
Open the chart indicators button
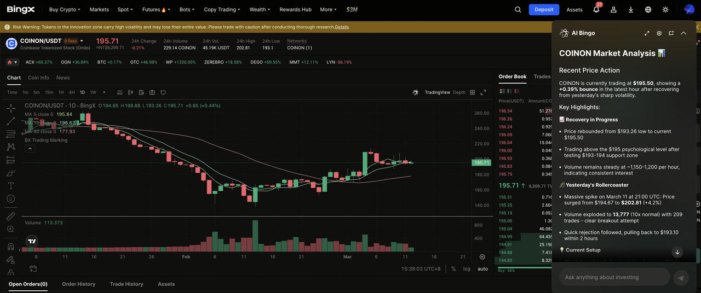131,92
